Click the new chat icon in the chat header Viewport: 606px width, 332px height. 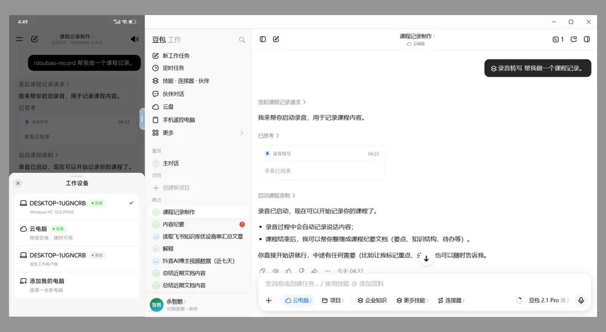[x=276, y=39]
